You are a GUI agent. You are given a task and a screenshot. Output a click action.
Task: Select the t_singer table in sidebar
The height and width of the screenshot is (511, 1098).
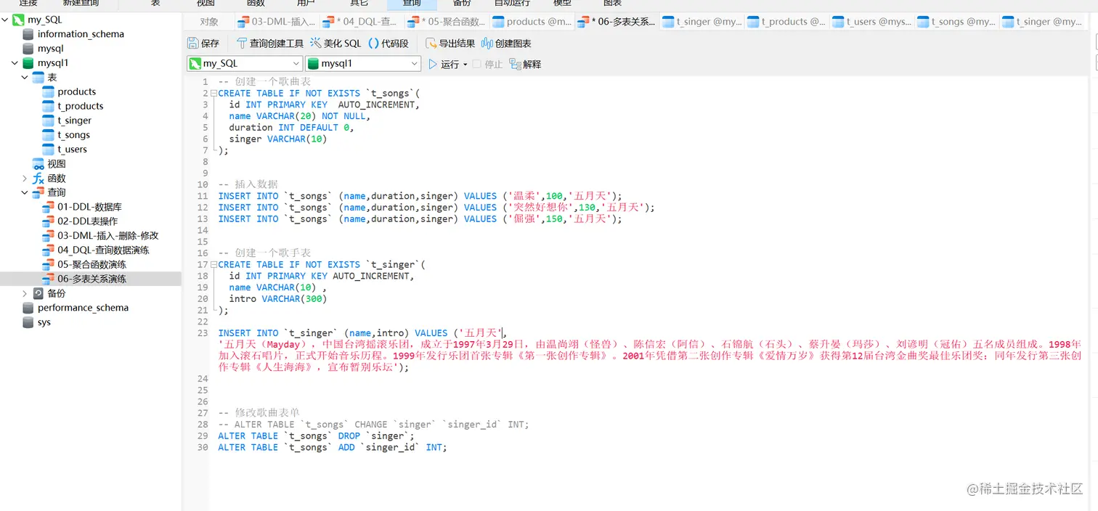[x=74, y=120]
